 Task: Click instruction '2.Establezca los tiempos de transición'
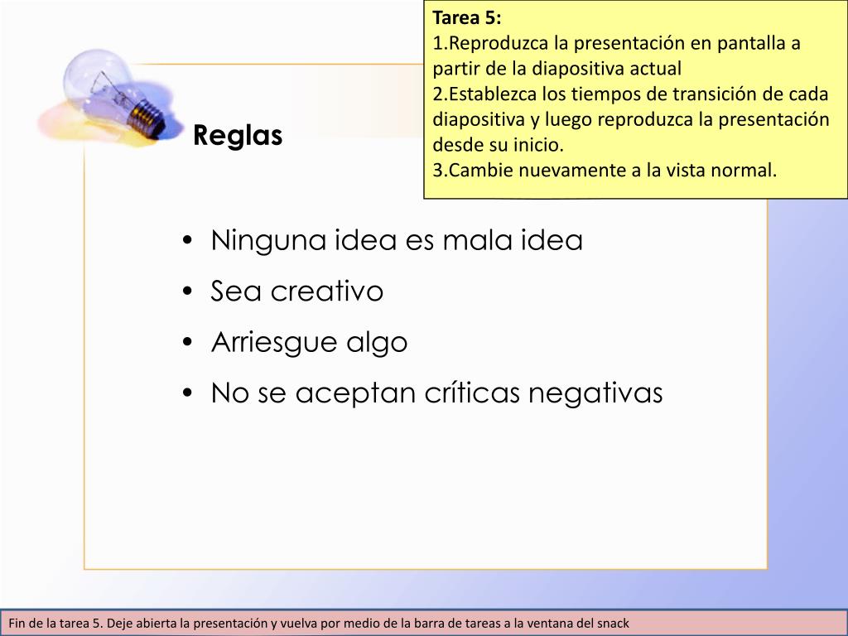pyautogui.click(x=630, y=119)
